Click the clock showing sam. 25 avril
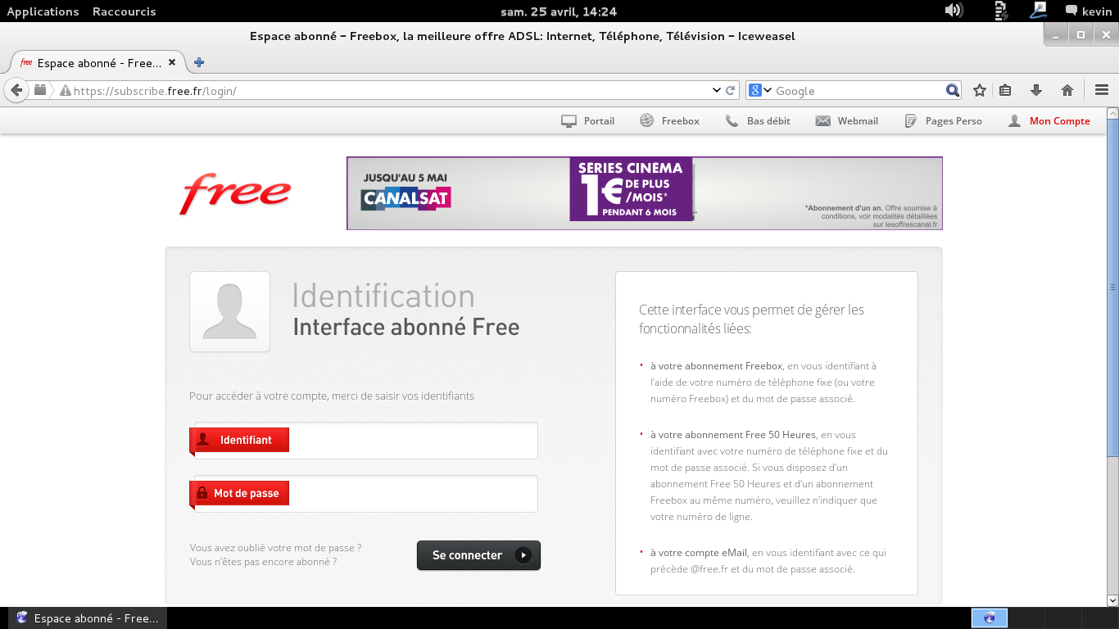Image resolution: width=1119 pixels, height=629 pixels. [559, 11]
